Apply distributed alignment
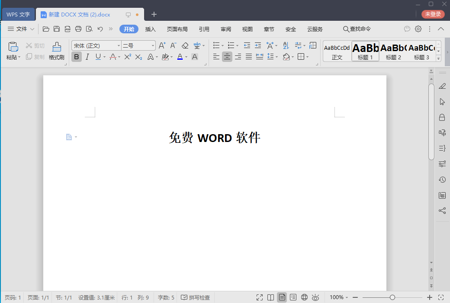Viewport: 450px width, 303px height. (x=260, y=57)
